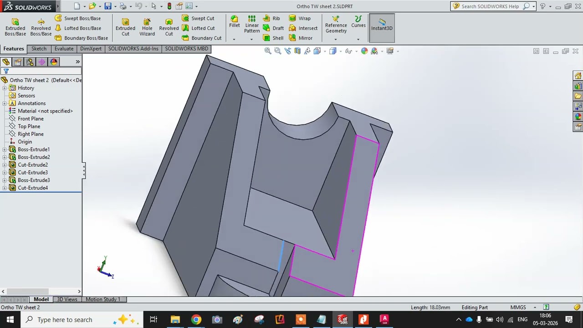Viewport: 583px width, 328px height.
Task: Open units MMGS dropdown in status bar
Action: [x=535, y=307]
